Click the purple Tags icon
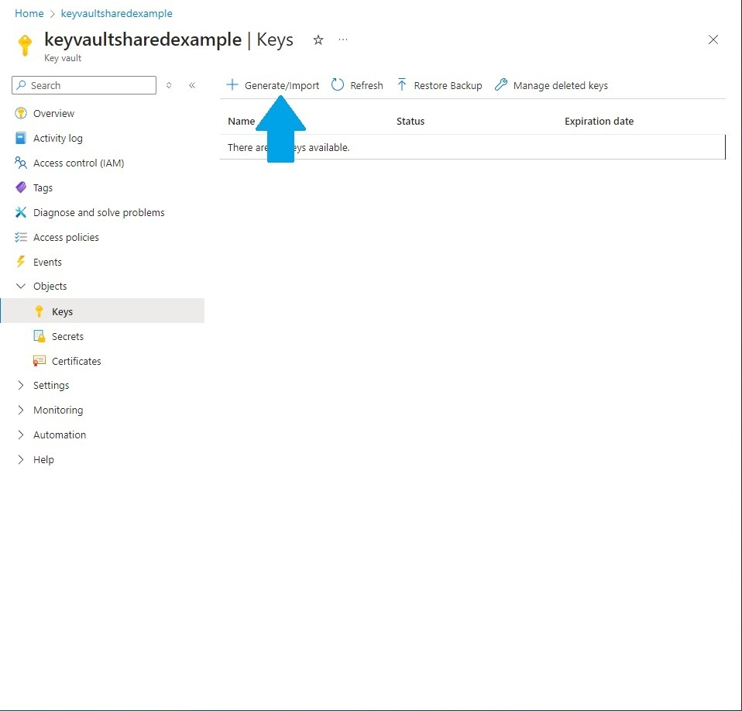 pos(21,187)
